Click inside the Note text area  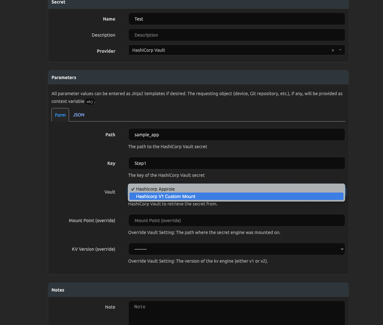(x=236, y=312)
